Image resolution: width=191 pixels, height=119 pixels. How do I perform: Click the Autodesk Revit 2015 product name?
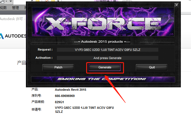tap(70, 90)
